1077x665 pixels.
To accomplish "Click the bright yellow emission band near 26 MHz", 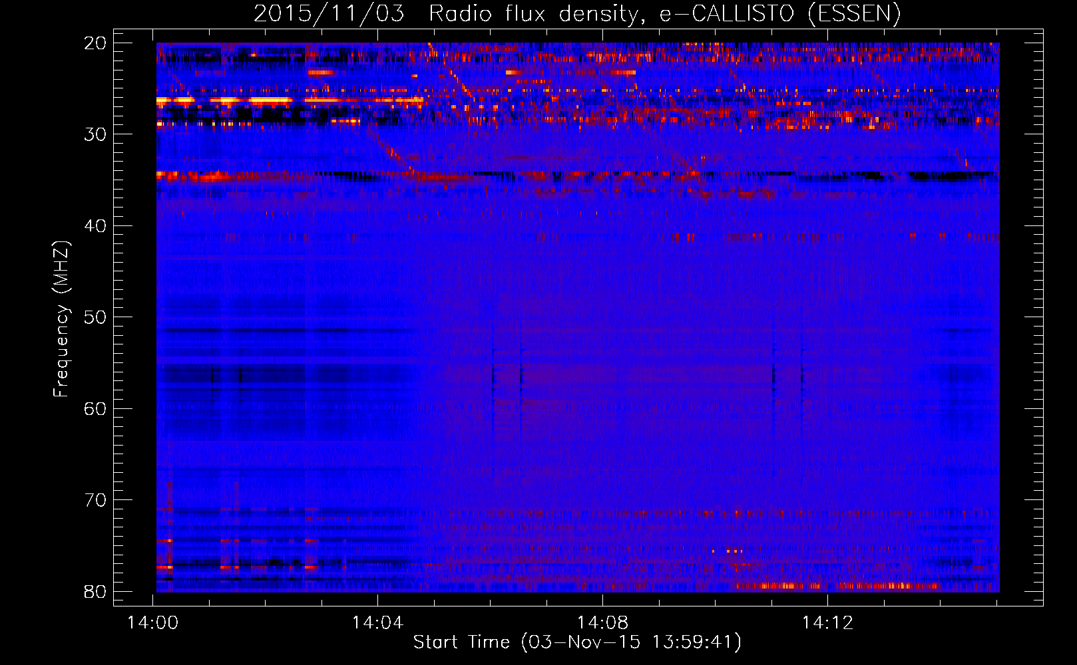I will tap(290, 100).
